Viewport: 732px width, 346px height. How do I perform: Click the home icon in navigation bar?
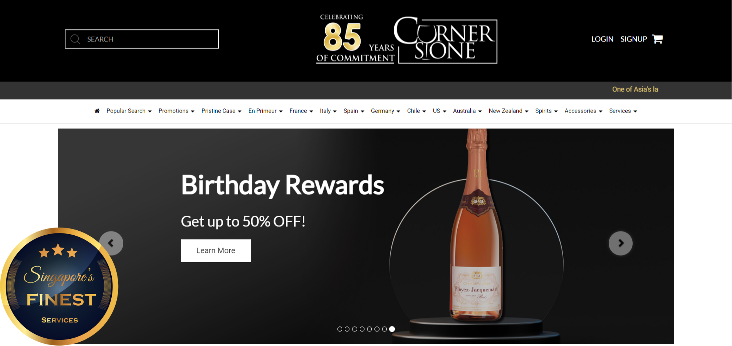click(97, 111)
